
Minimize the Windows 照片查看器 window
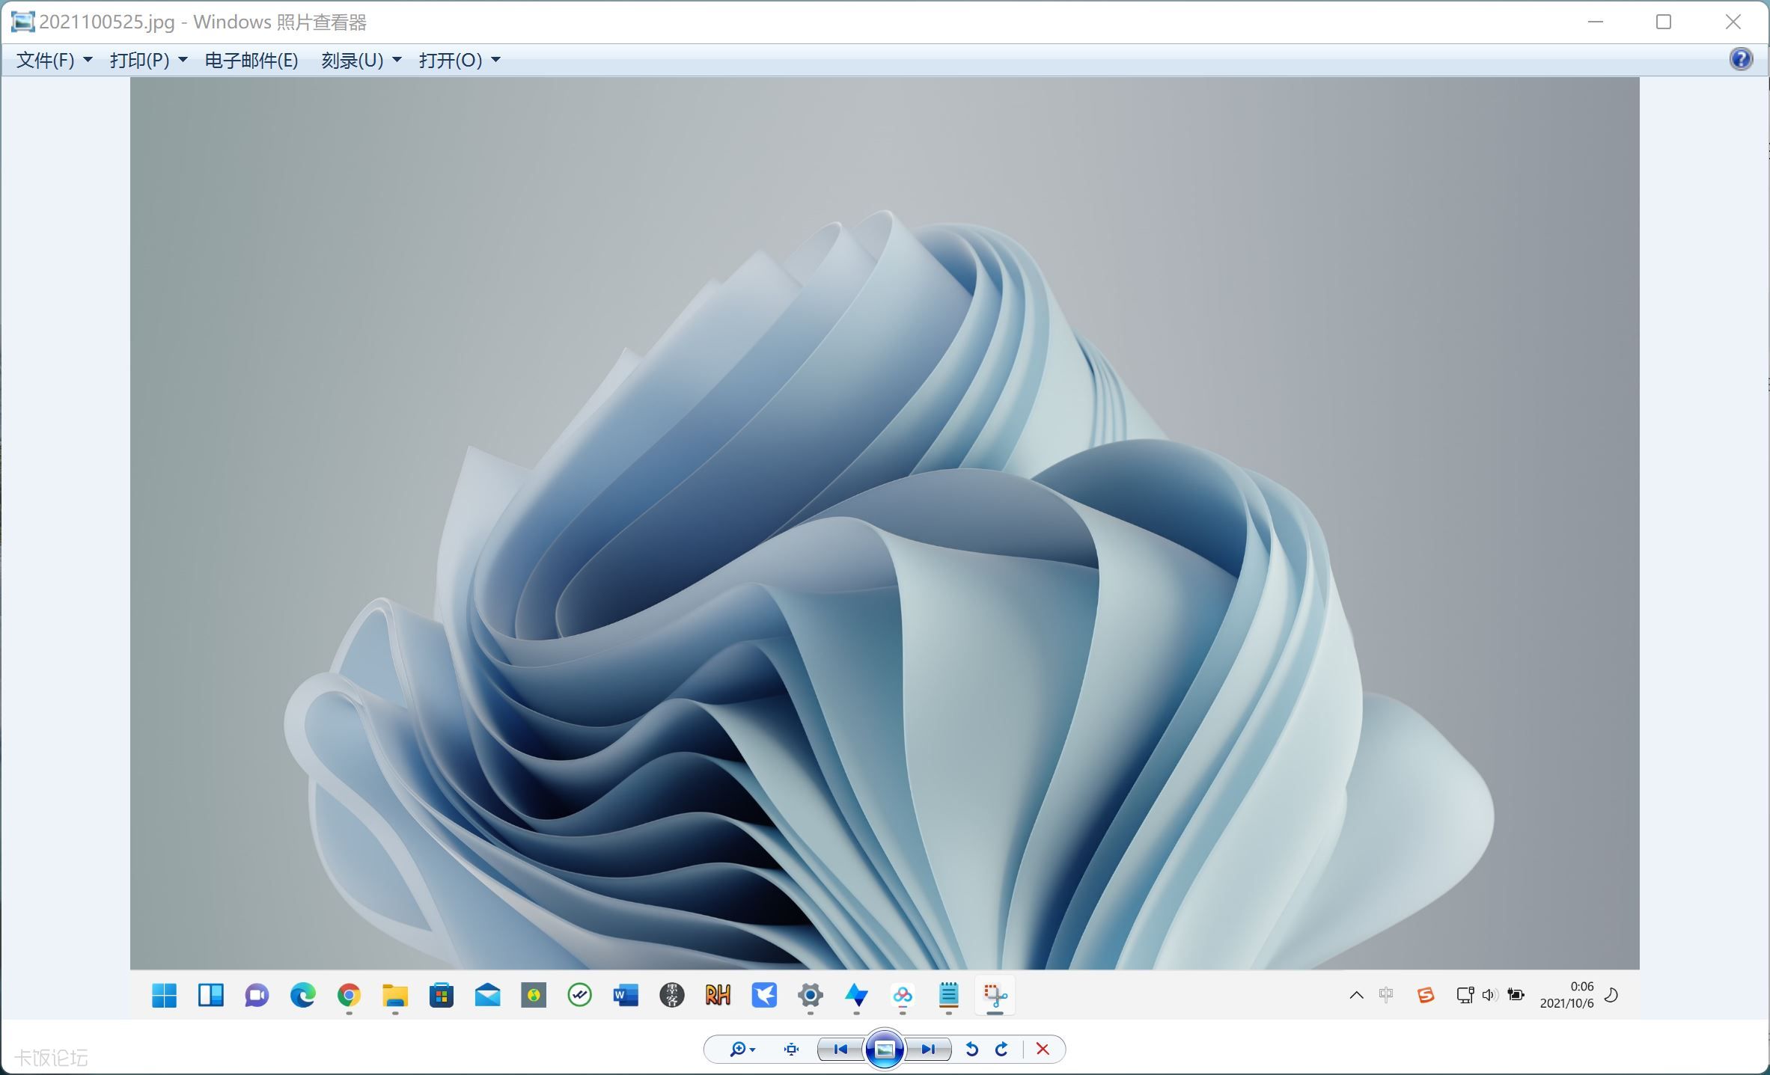[1596, 22]
